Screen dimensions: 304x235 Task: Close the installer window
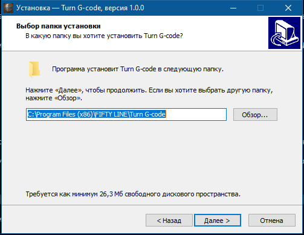[x=288, y=8]
